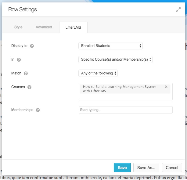Save the row settings
This screenshot has height=180, width=187.
pos(122,167)
